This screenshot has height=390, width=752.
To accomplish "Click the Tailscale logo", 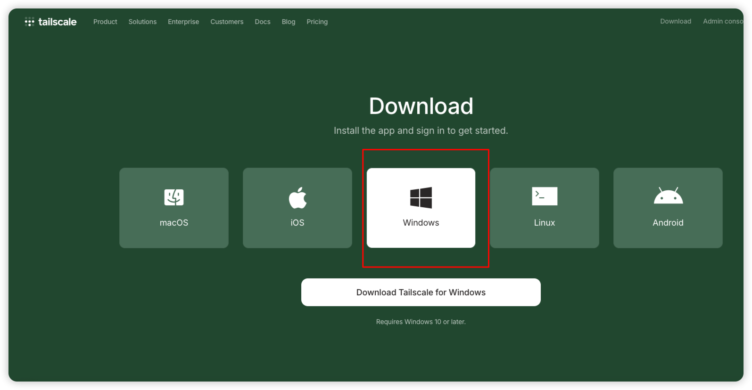I will [50, 22].
